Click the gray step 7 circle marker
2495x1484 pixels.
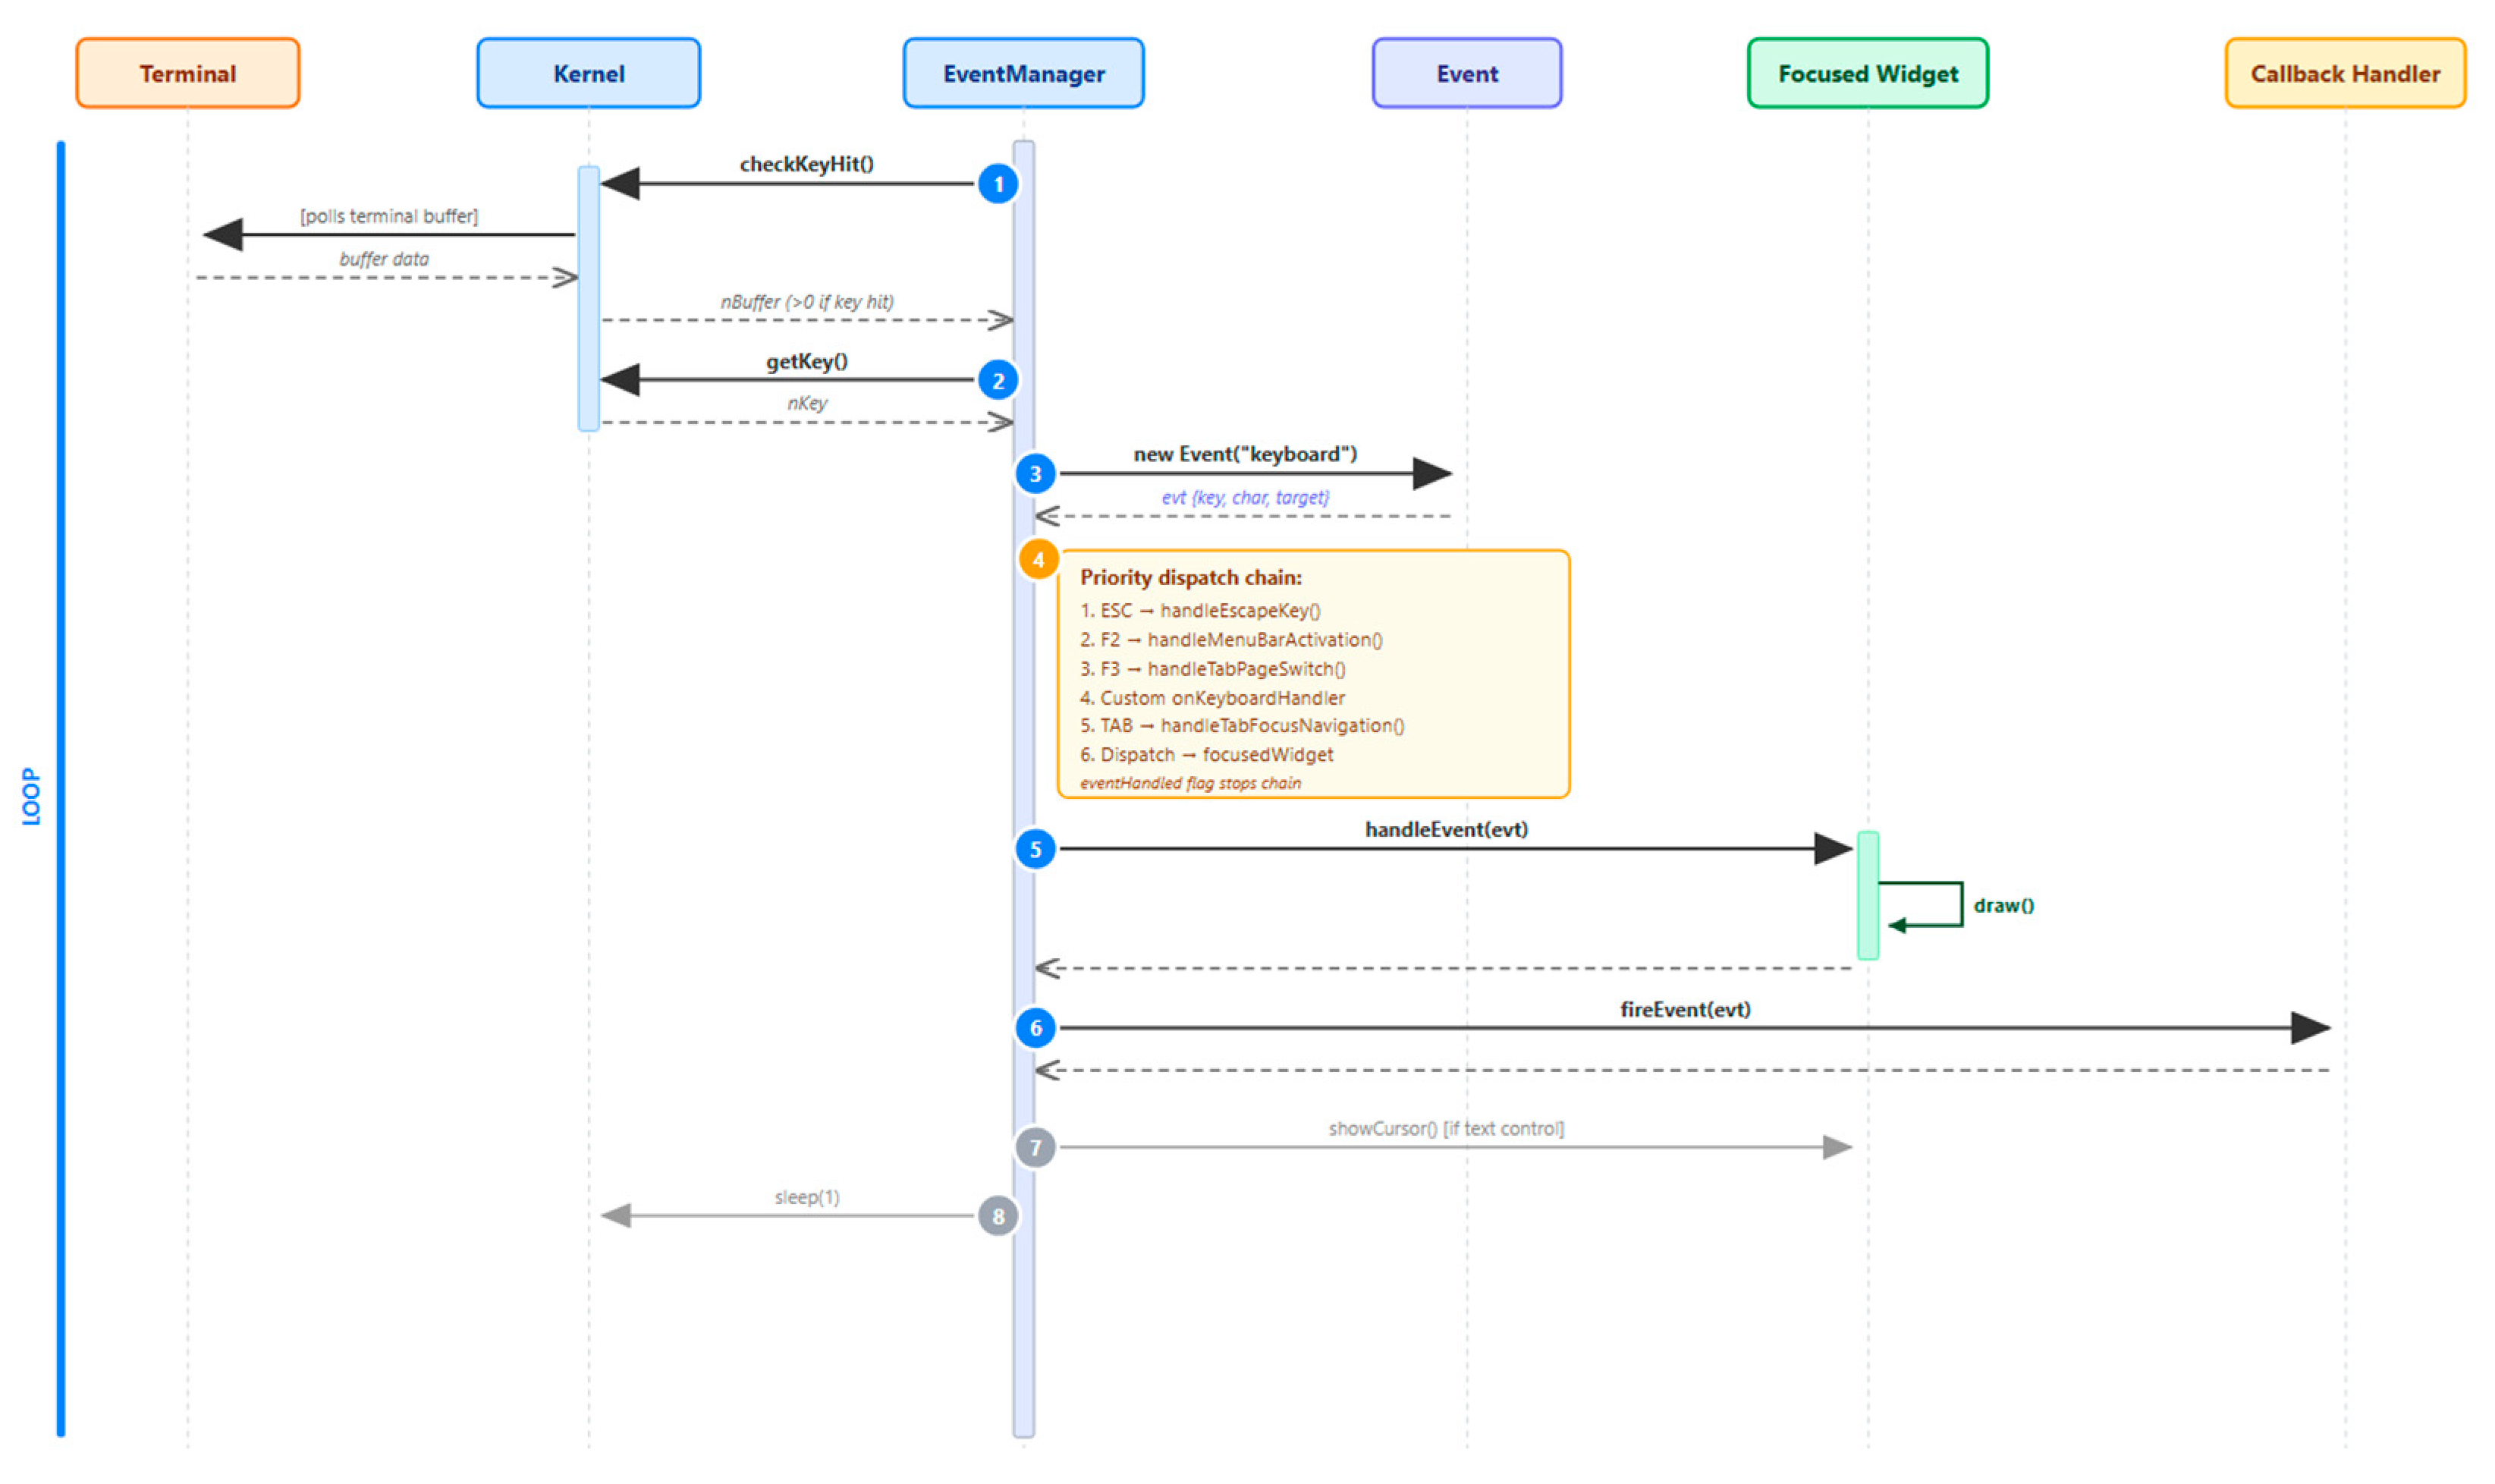[x=1035, y=1147]
